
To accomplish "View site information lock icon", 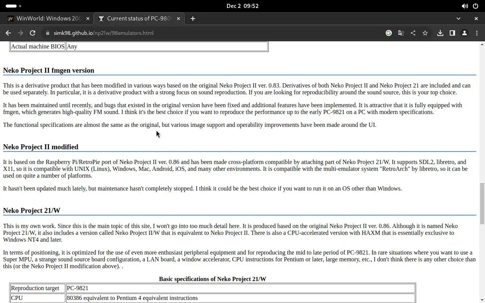I will click(x=47, y=33).
